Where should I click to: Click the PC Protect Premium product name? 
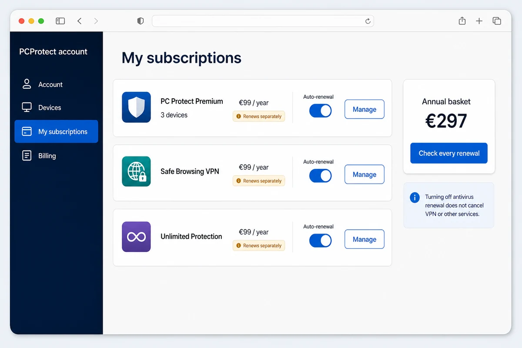tap(192, 101)
